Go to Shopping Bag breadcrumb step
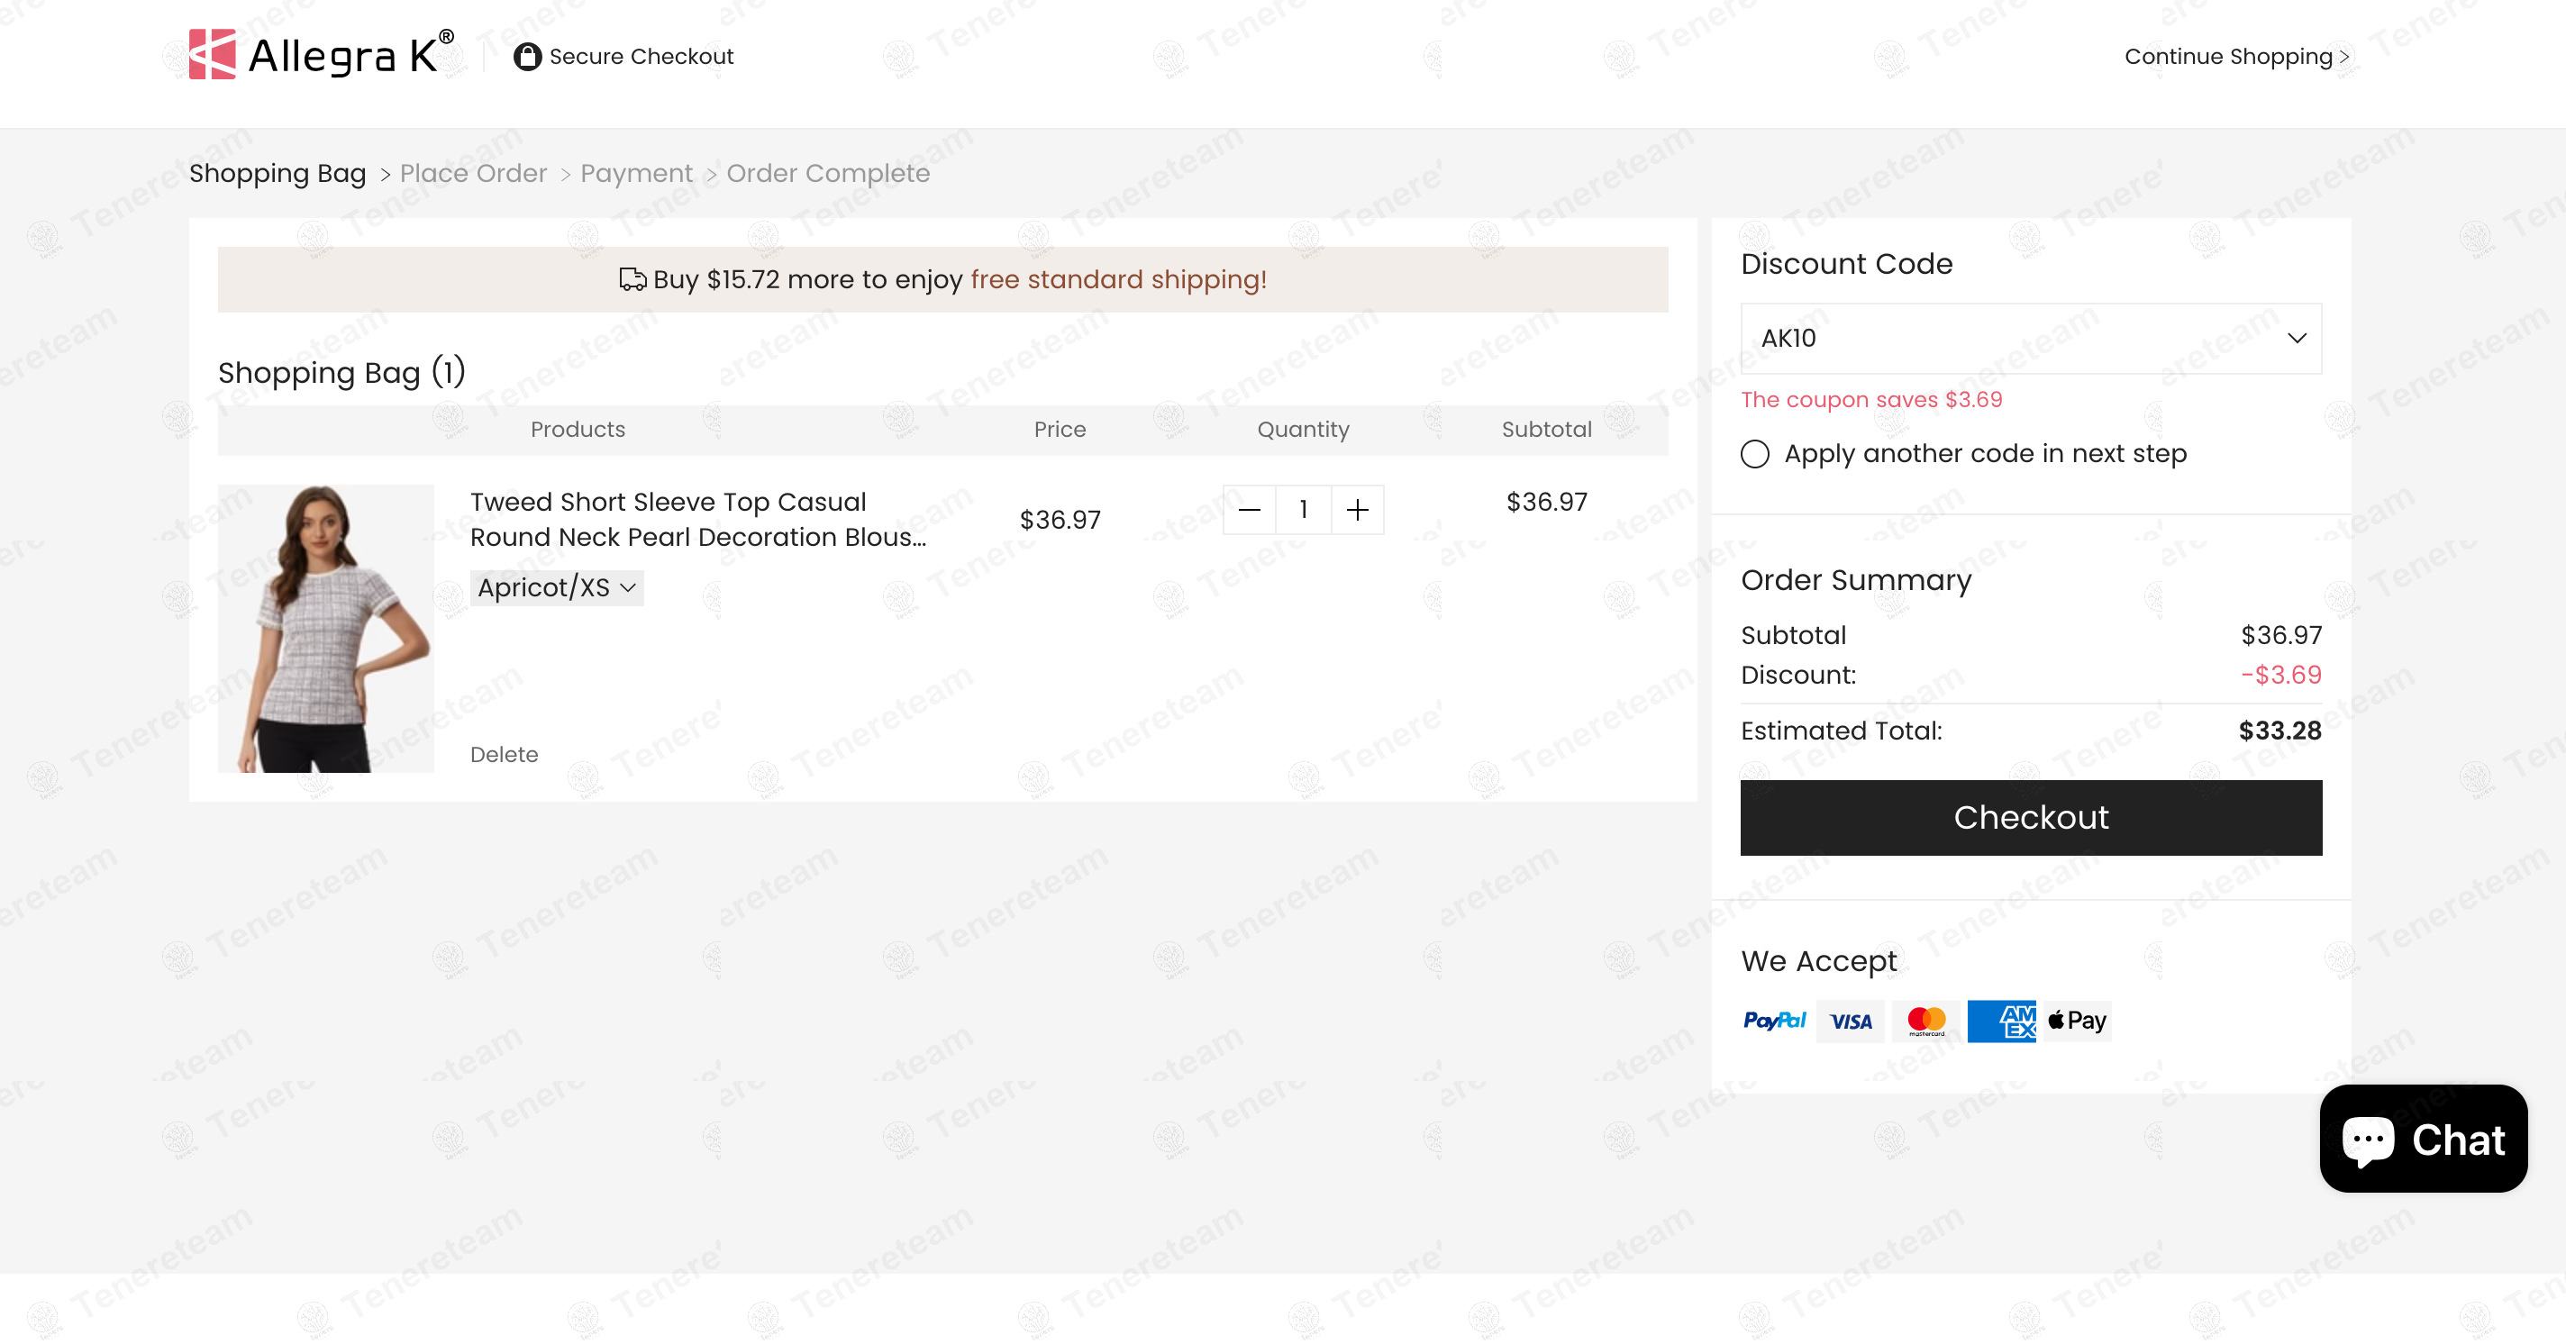Image resolution: width=2566 pixels, height=1344 pixels. point(278,173)
